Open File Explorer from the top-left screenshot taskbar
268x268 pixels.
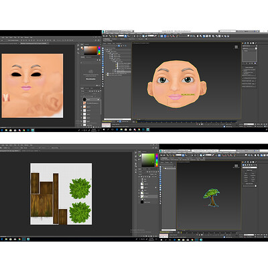[x=6, y=130]
